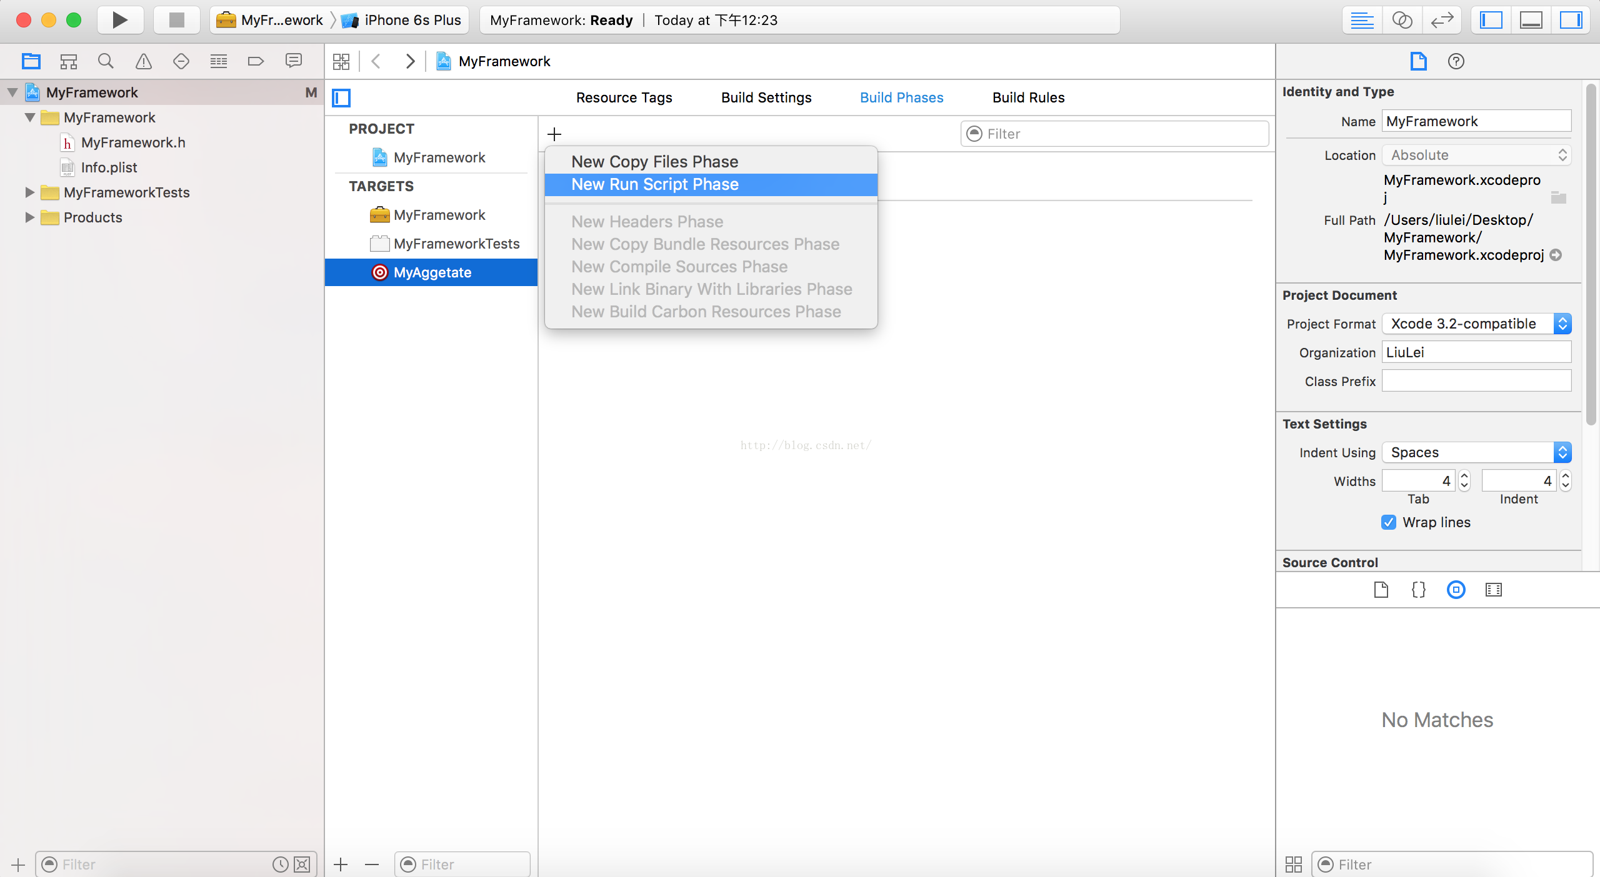
Task: Go forward with the right chevron
Action: 410,61
